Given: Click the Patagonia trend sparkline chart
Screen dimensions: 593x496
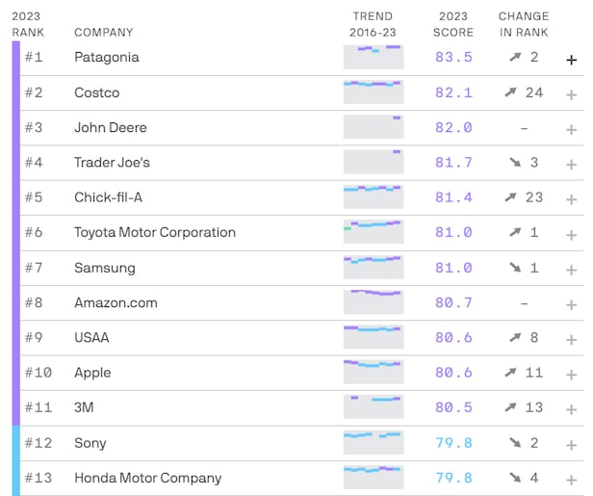Looking at the screenshot, I should [374, 57].
